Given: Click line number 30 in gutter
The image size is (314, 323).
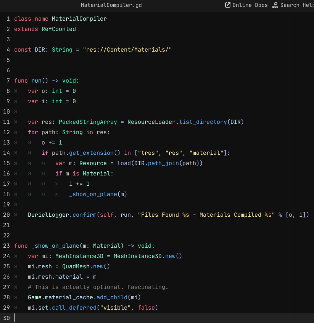Looking at the screenshot, I should 6,318.
